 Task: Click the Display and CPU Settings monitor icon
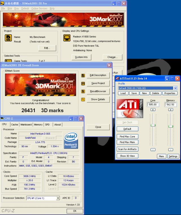(x=67, y=38)
